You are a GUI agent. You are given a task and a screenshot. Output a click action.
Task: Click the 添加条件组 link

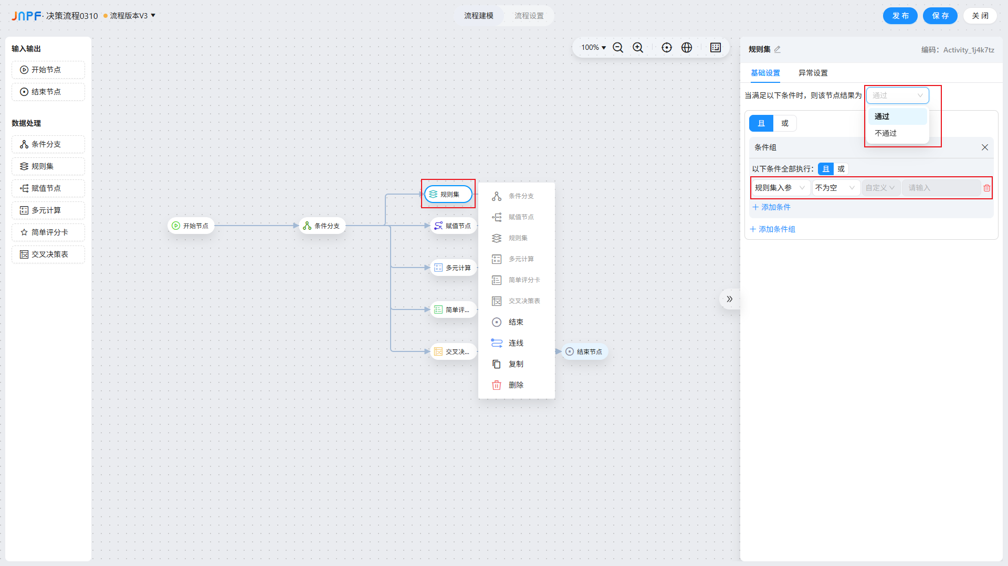[x=773, y=229]
